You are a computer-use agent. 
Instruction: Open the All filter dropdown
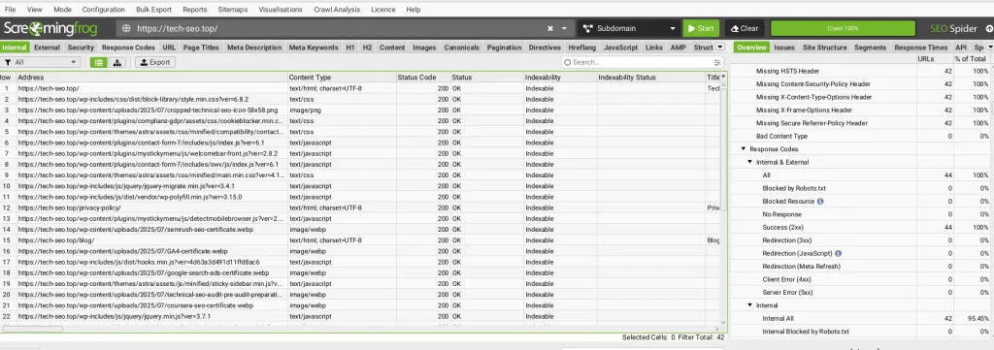pos(41,62)
